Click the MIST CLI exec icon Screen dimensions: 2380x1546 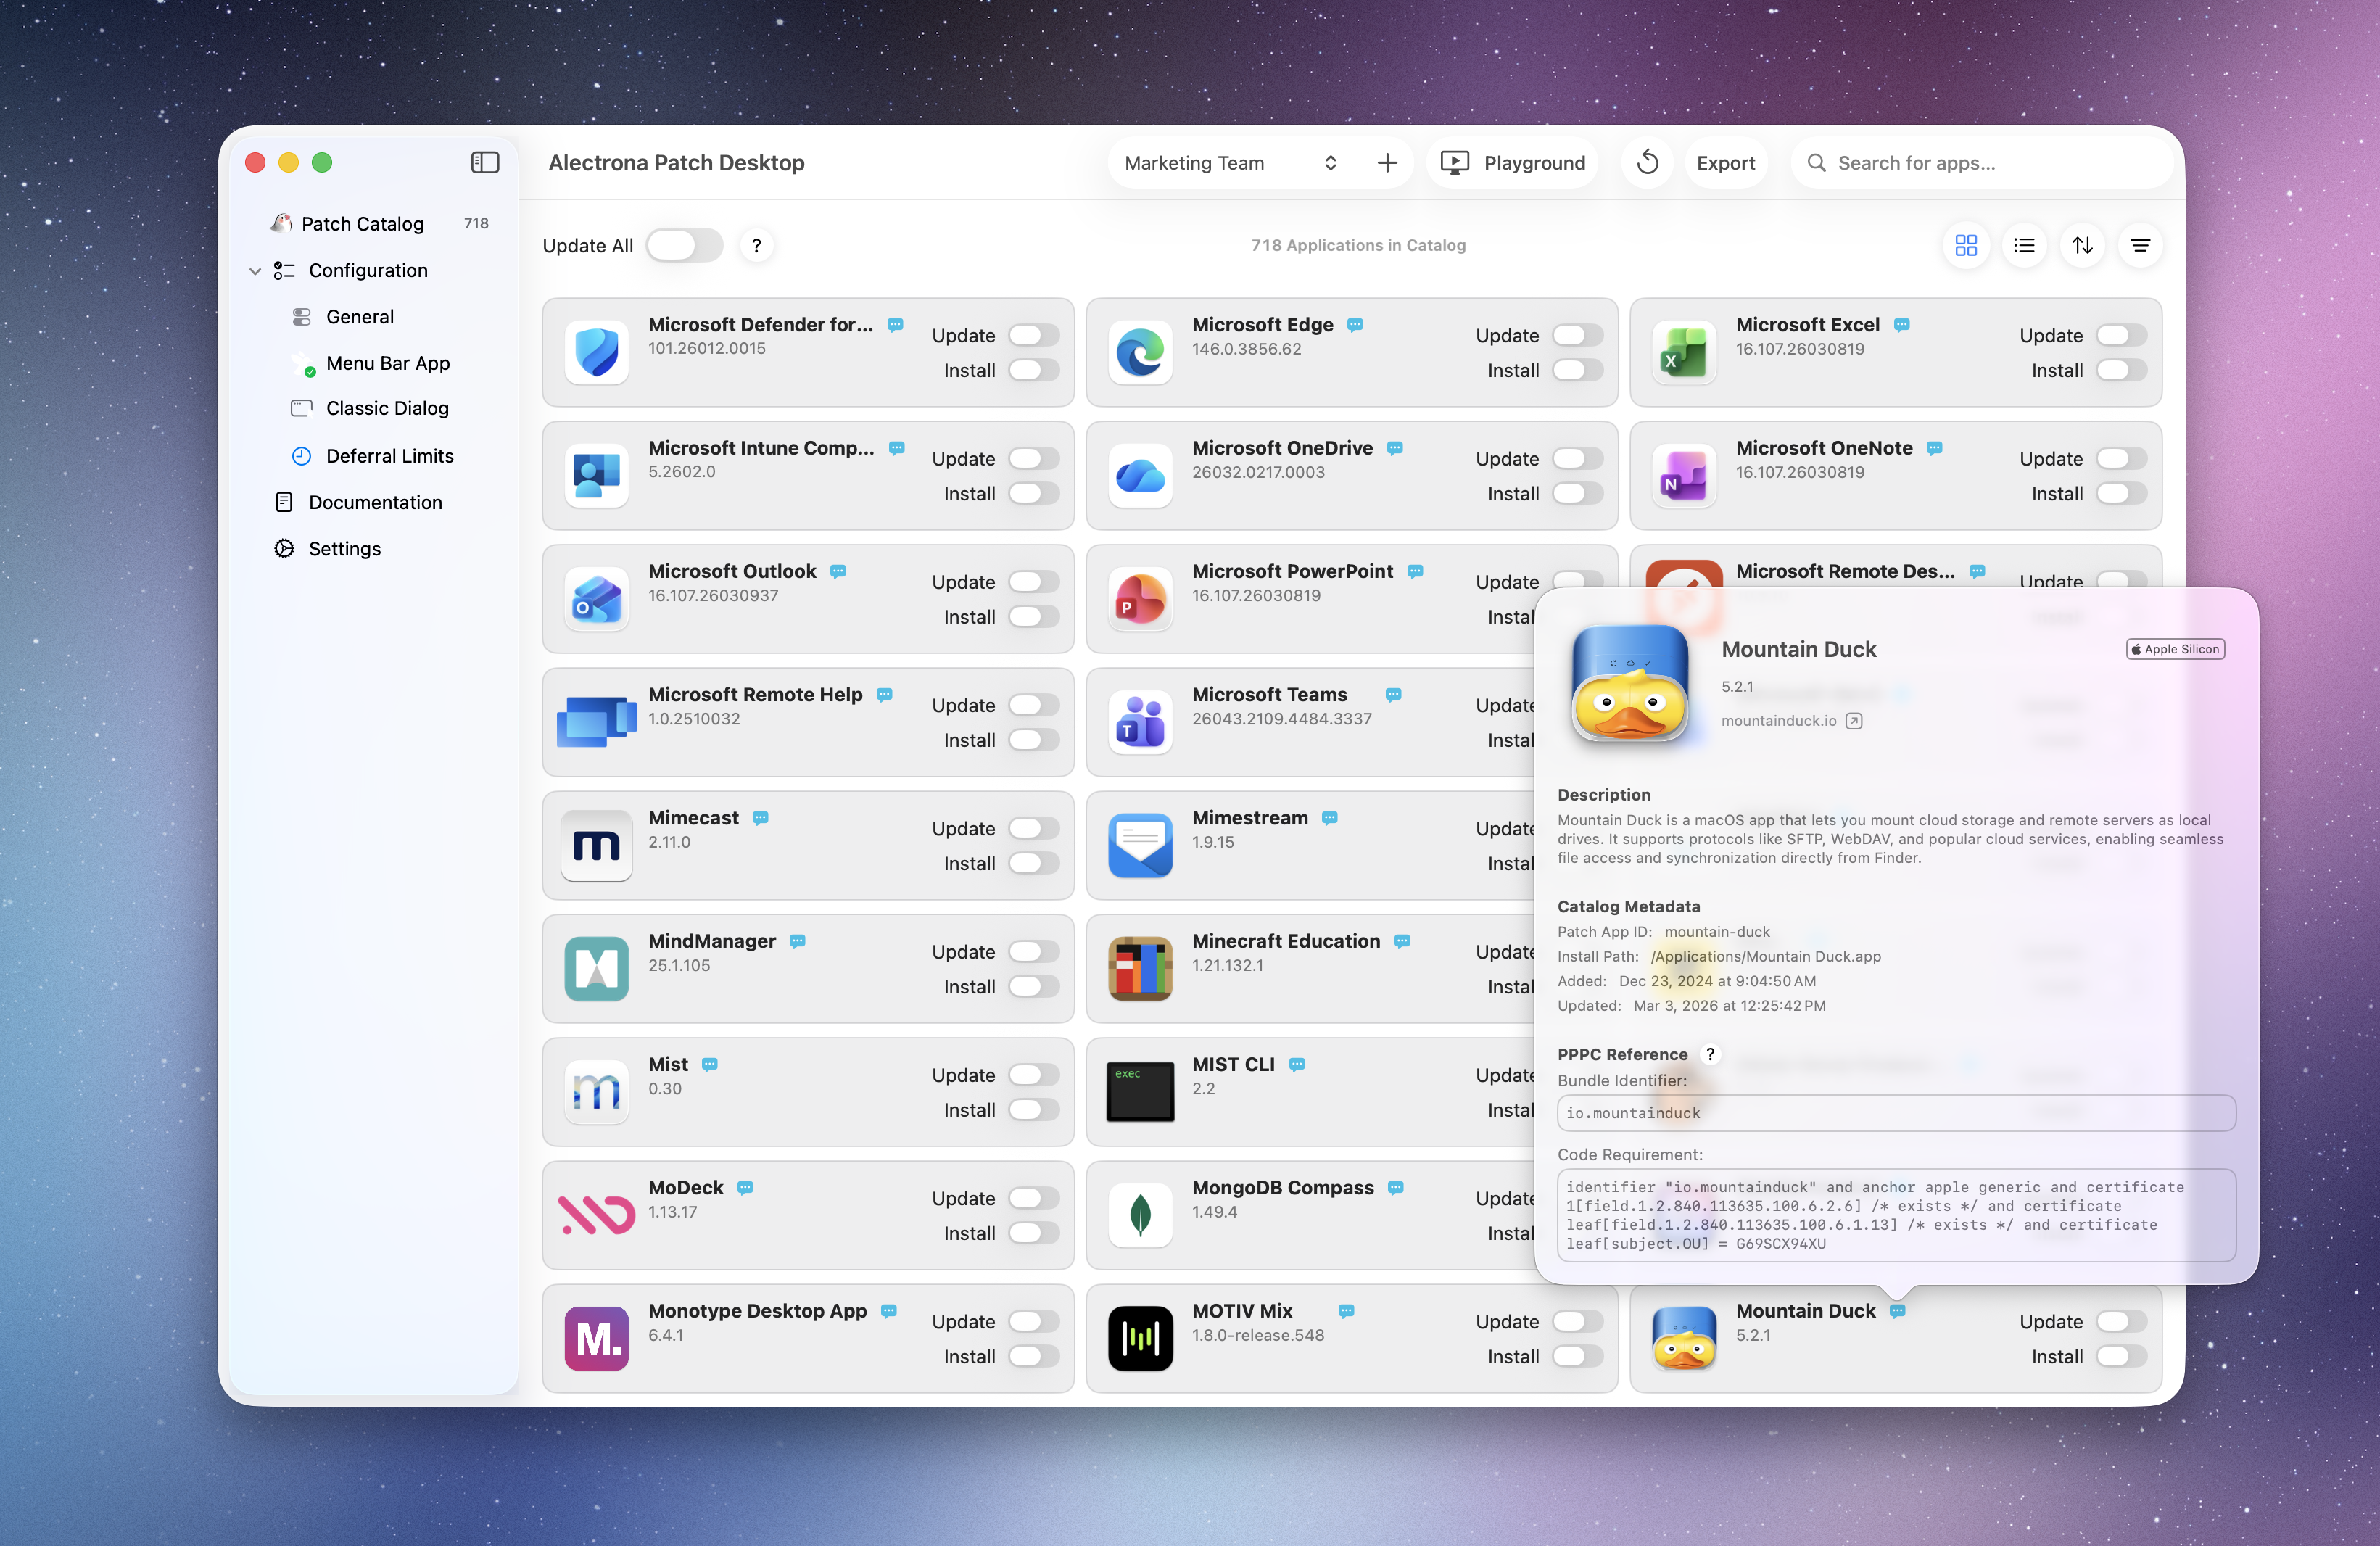pyautogui.click(x=1140, y=1092)
